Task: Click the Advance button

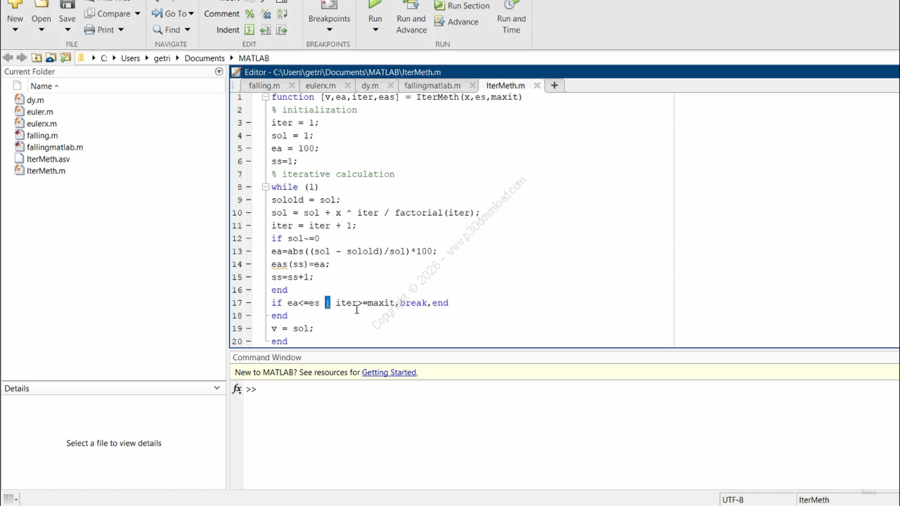Action: 456,22
